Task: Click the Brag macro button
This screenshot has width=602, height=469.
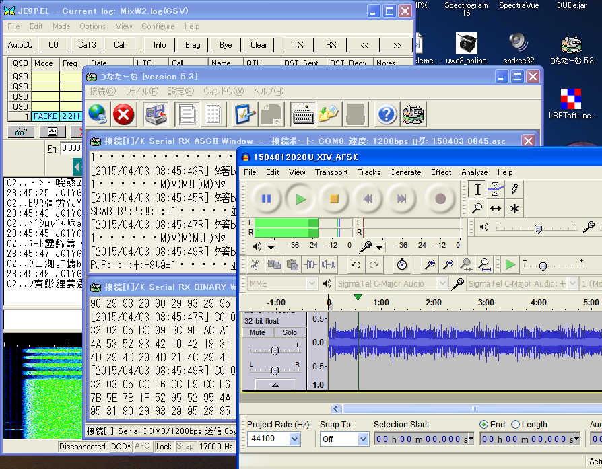Action: (x=193, y=45)
